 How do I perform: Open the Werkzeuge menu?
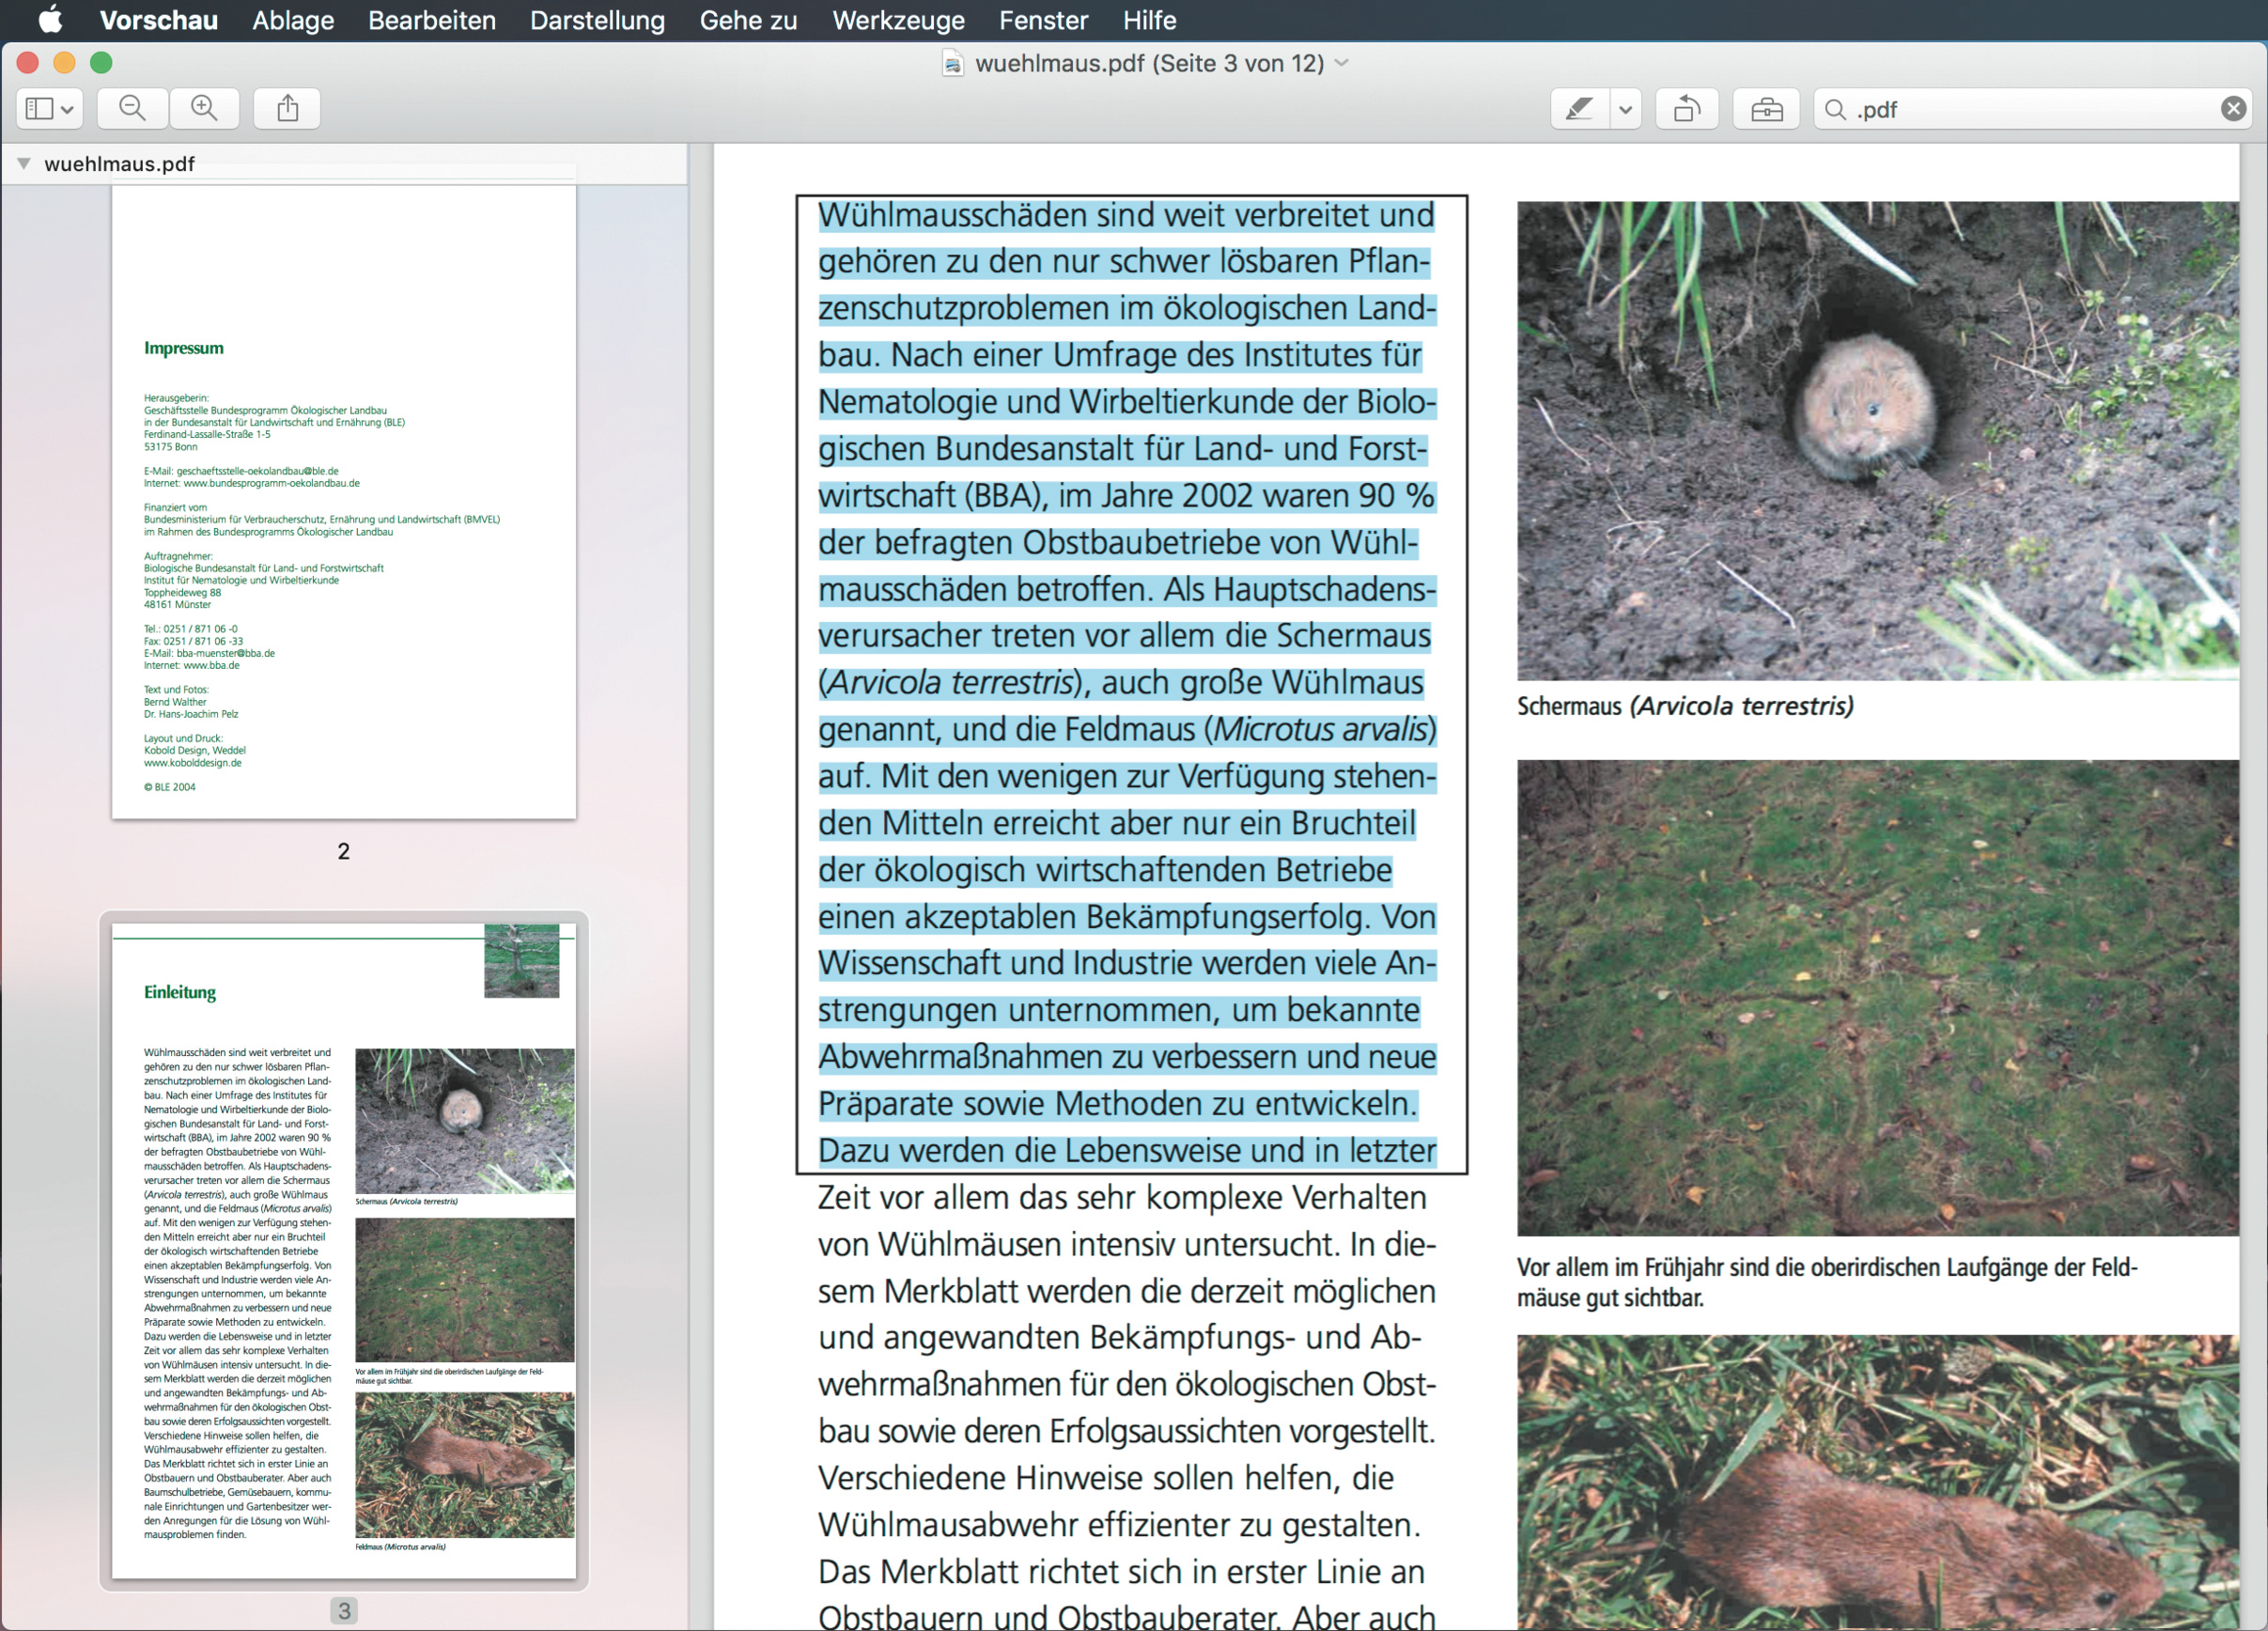(898, 20)
